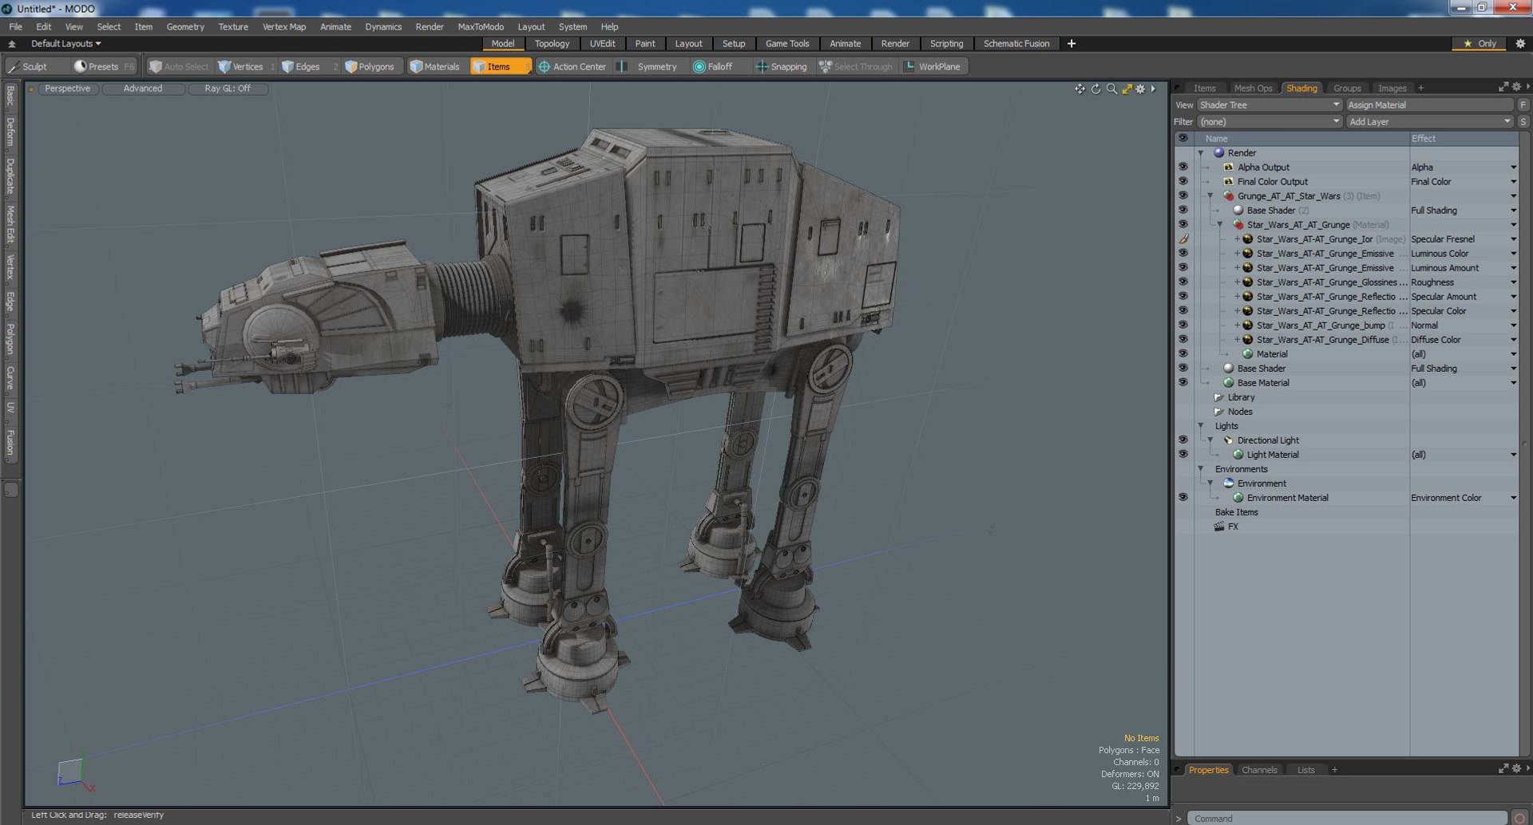Open the Geometry menu
Viewport: 1533px width, 825px height.
click(185, 27)
